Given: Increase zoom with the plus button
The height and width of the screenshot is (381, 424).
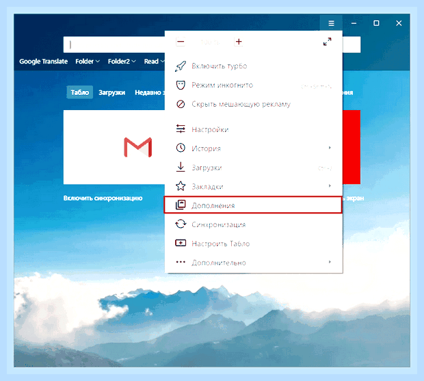Looking at the screenshot, I should (239, 42).
